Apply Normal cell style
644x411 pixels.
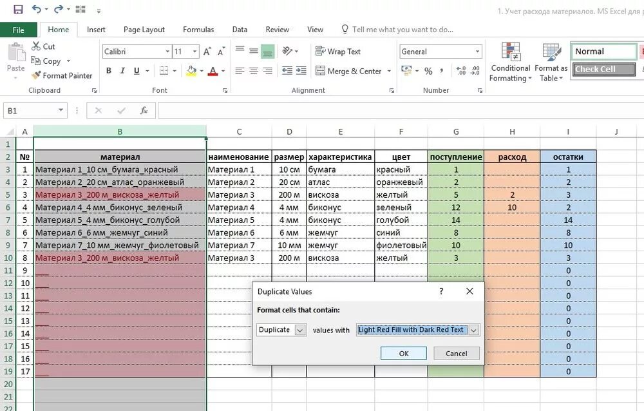pyautogui.click(x=603, y=52)
